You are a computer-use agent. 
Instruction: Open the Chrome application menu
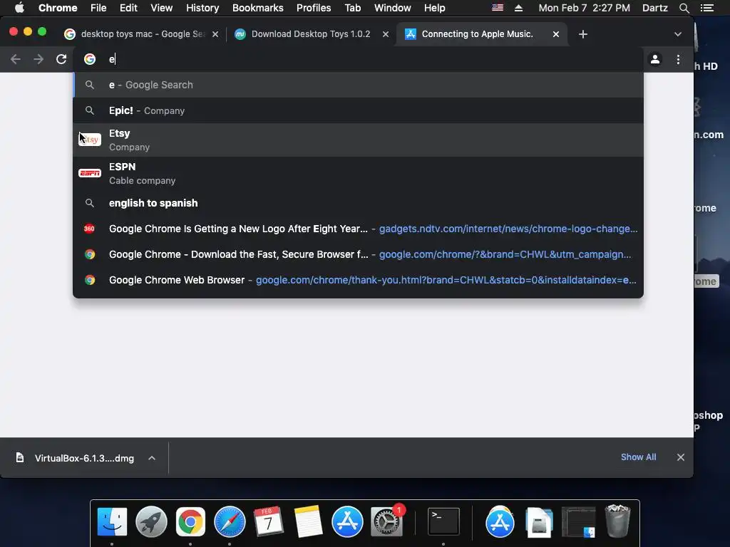click(58, 8)
